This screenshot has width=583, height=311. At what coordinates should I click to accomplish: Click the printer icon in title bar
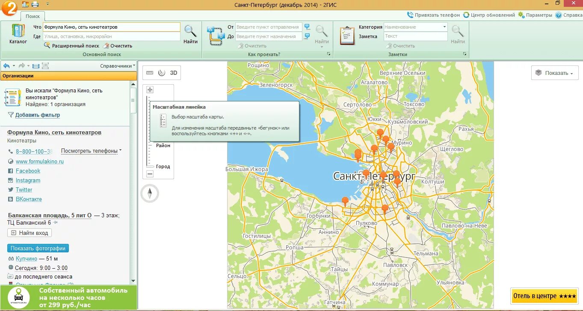[36, 4]
